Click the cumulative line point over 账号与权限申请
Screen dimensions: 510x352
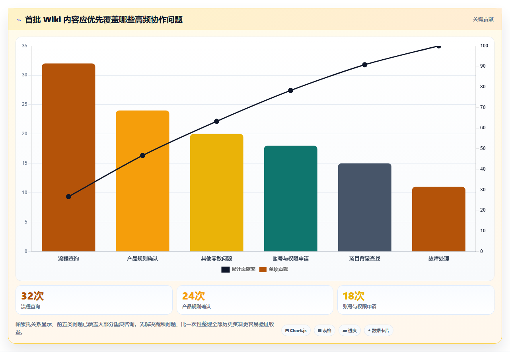[x=290, y=90]
